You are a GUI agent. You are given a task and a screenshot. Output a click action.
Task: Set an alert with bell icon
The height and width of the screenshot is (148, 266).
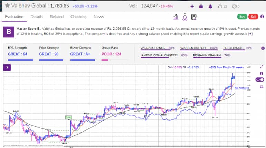[x=210, y=7]
